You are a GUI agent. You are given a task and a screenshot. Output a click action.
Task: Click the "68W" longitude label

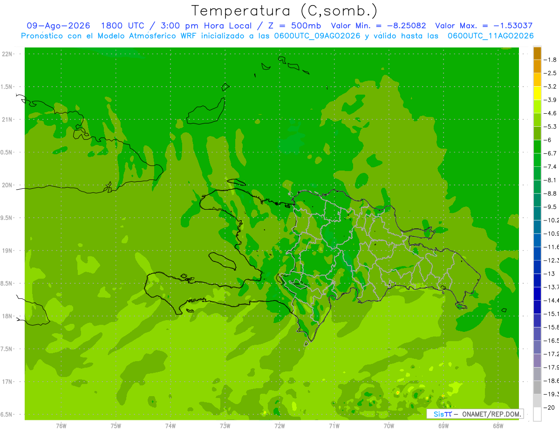(498, 425)
